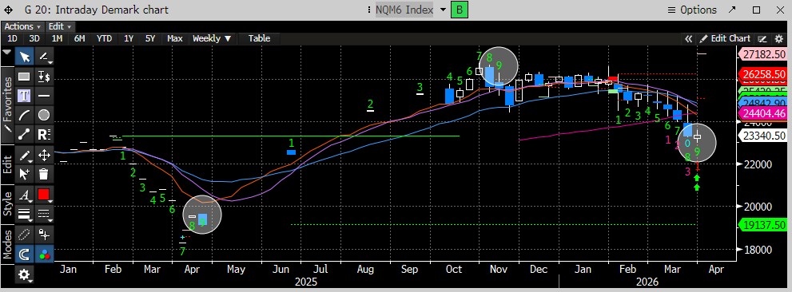Click the trash delete annotation icon
Image resolution: width=792 pixels, height=292 pixels.
click(45, 174)
